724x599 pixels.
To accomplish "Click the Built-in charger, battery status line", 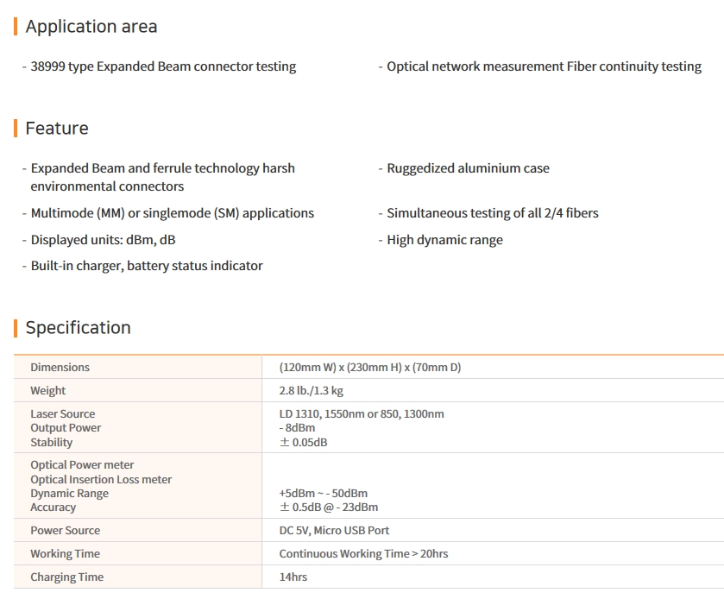I will [x=147, y=266].
